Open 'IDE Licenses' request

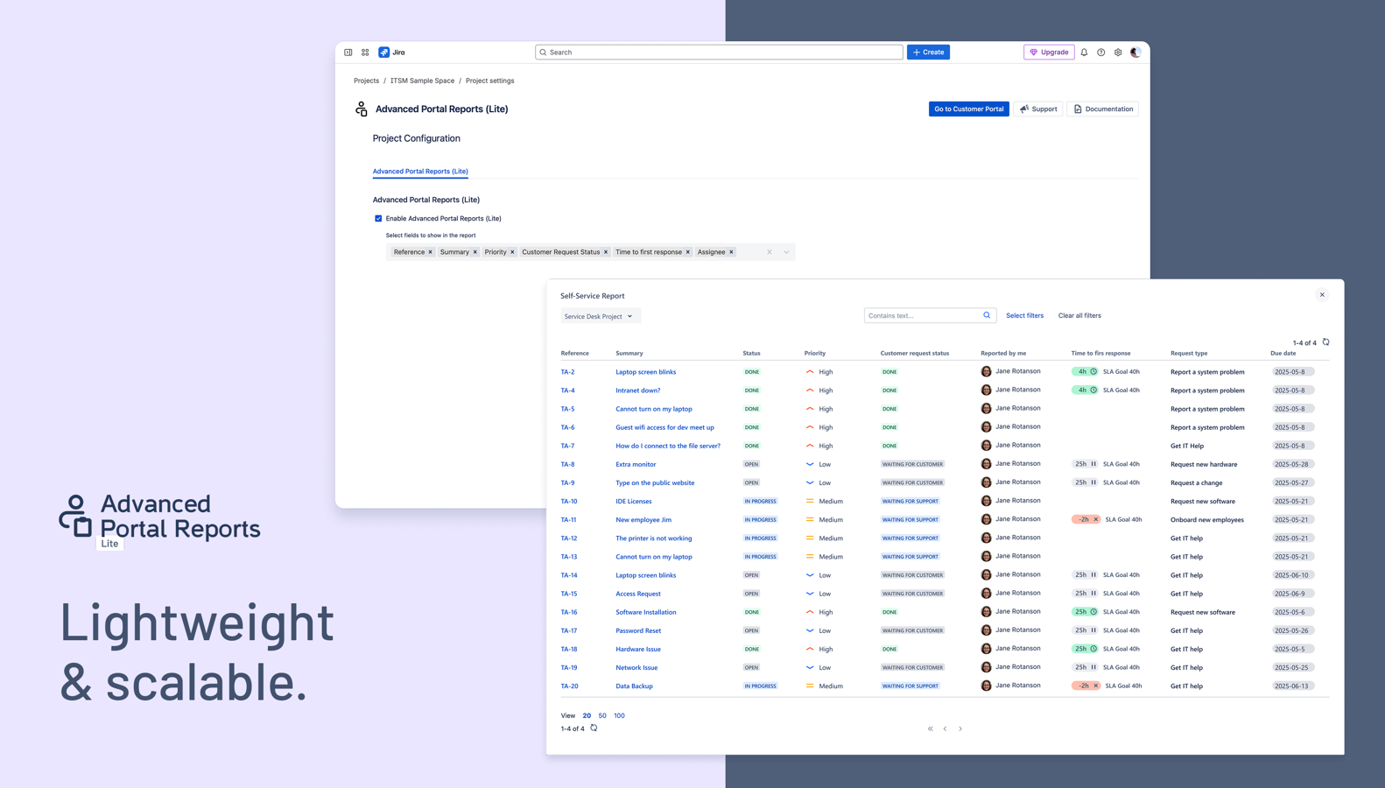click(634, 502)
